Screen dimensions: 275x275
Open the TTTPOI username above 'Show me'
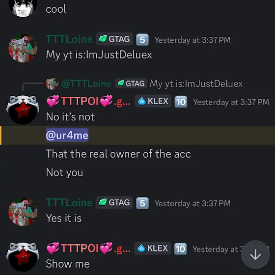point(88,248)
